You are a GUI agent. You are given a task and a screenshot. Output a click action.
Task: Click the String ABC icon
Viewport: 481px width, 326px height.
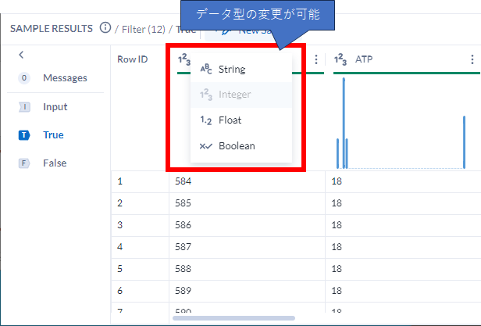[206, 70]
